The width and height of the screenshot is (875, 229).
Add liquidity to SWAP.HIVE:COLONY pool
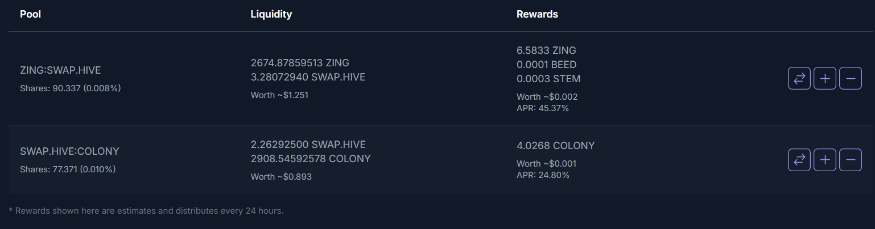825,160
